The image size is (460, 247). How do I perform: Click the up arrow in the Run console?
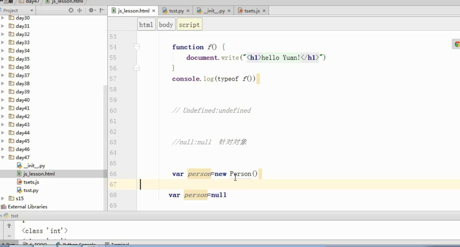[9, 226]
